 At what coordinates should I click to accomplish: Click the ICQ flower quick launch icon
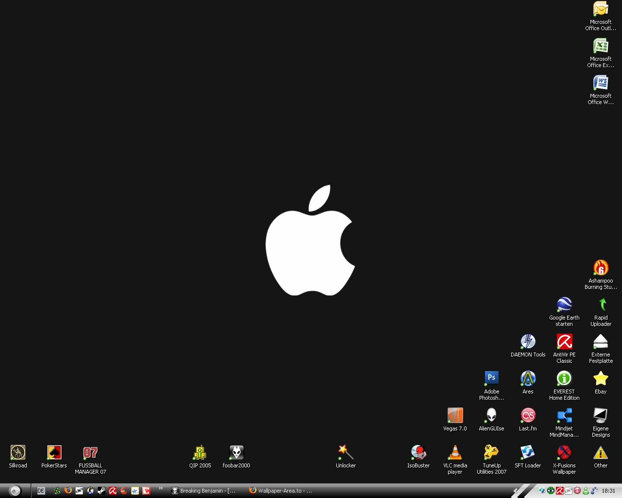coord(57,491)
